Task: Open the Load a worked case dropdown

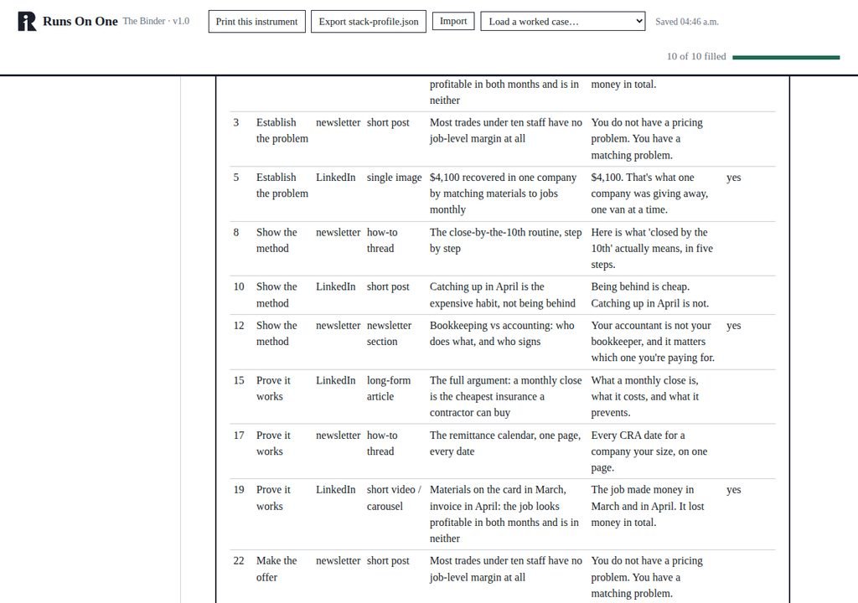Action: (562, 21)
